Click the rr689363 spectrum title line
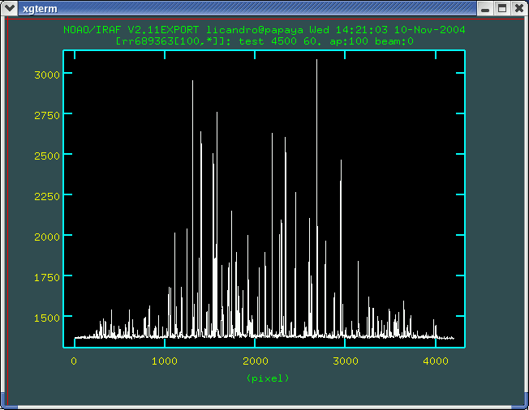 [x=264, y=40]
